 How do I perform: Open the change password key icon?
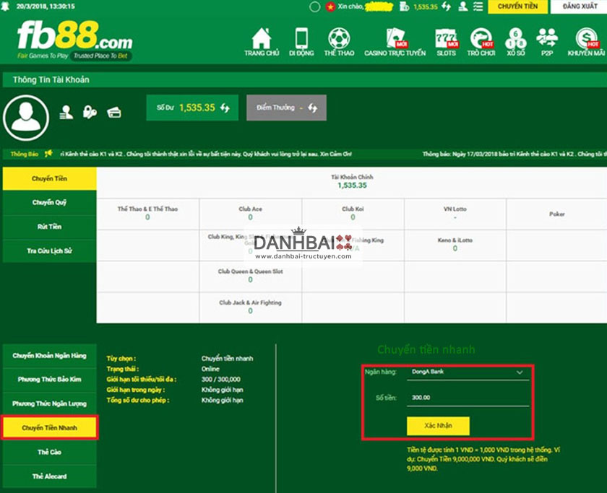pyautogui.click(x=90, y=113)
